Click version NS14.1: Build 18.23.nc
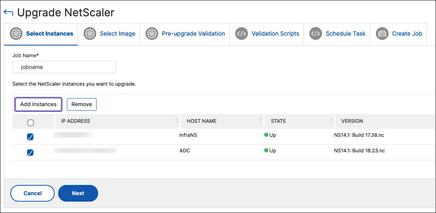Viewport: 436px width, 213px height. click(x=360, y=151)
